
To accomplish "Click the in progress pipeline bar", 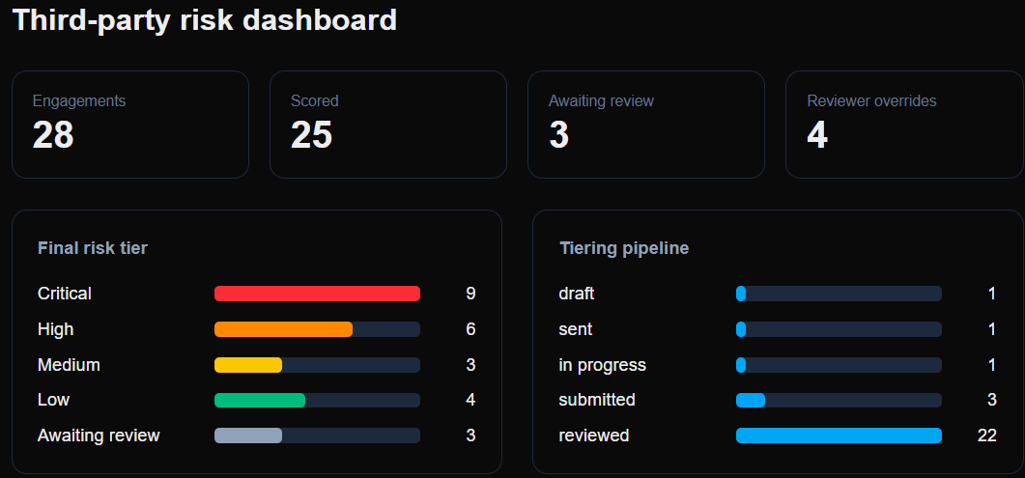I will click(x=839, y=364).
